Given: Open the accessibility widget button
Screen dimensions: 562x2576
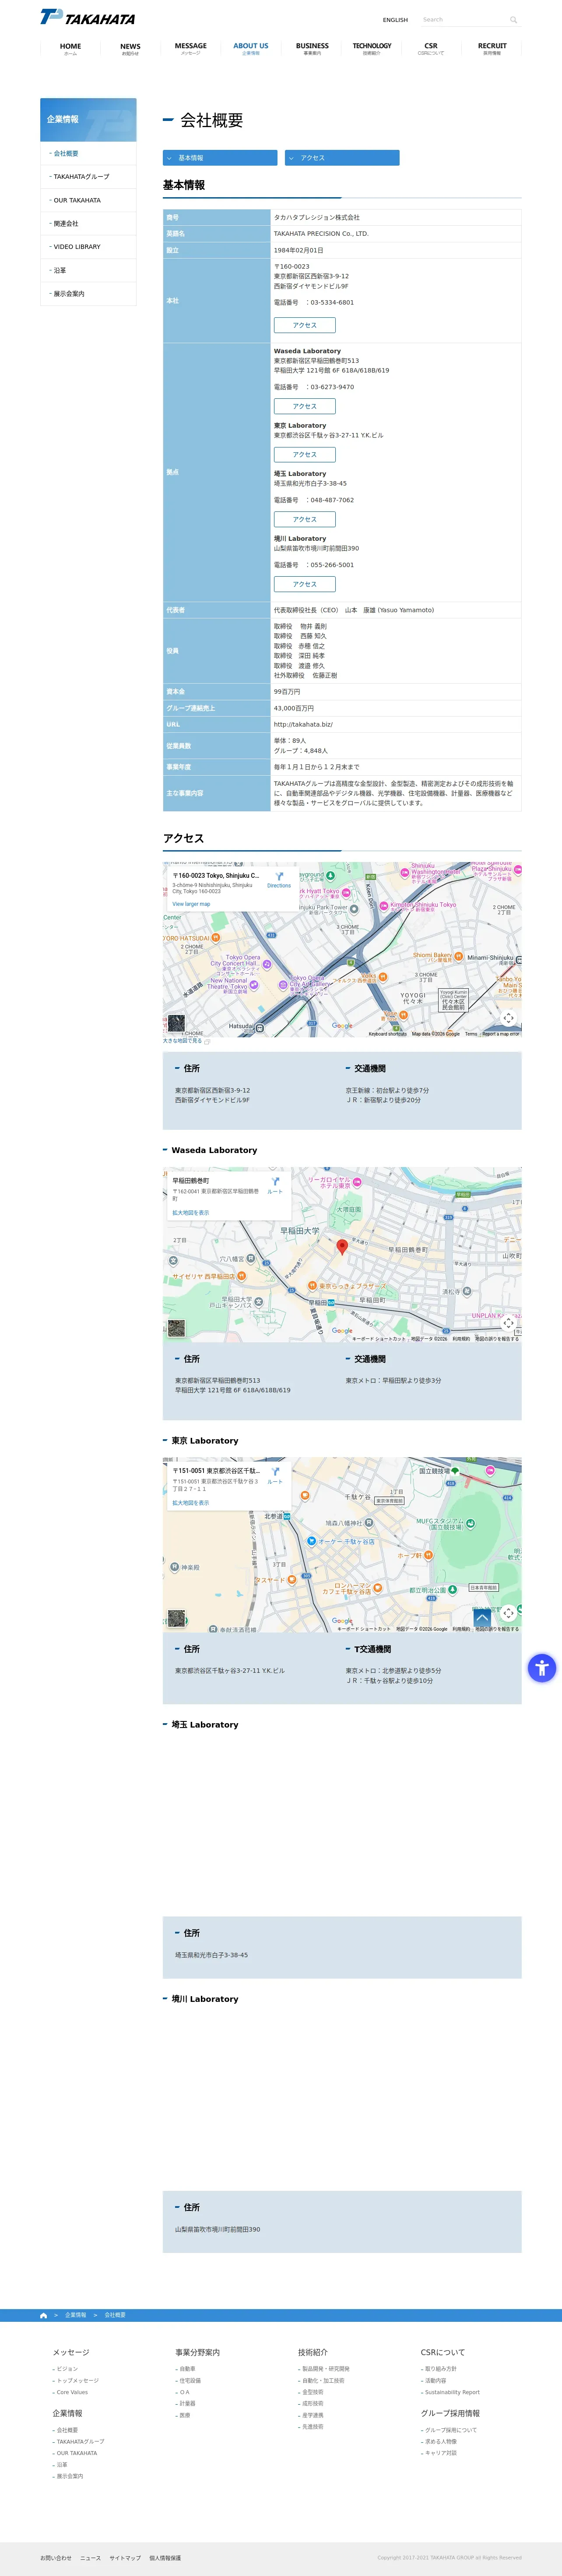Looking at the screenshot, I should (x=541, y=1667).
